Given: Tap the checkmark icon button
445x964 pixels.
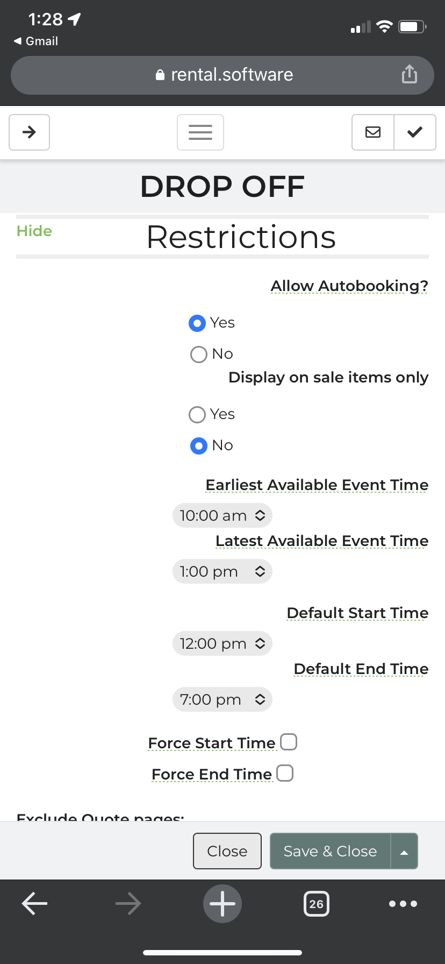Looking at the screenshot, I should pos(414,132).
